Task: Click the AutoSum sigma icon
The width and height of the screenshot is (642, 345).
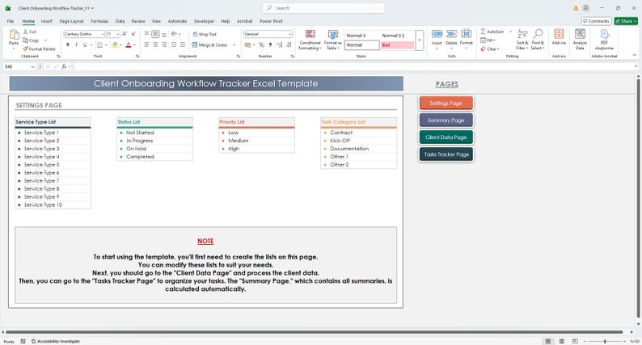Action: point(484,32)
